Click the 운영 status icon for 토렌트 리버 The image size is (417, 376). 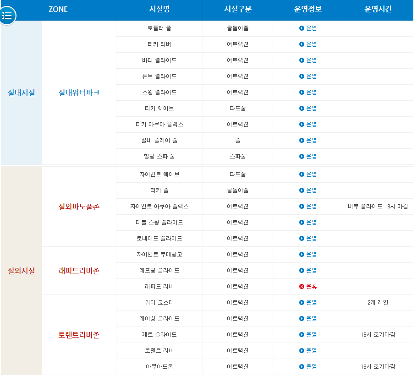[x=302, y=350]
